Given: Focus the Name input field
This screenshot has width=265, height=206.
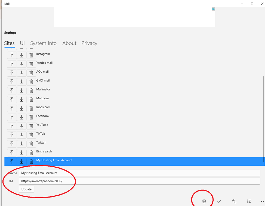Looking at the screenshot, I should (139, 173).
